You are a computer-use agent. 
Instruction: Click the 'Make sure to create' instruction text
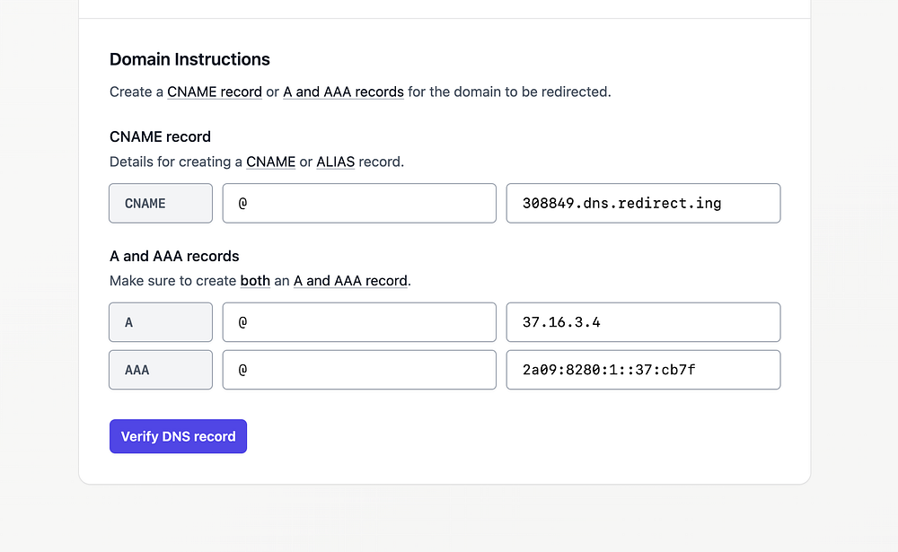pos(173,280)
